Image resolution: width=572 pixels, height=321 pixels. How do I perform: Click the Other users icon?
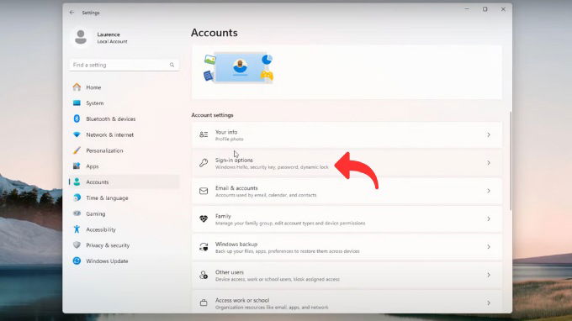(204, 275)
